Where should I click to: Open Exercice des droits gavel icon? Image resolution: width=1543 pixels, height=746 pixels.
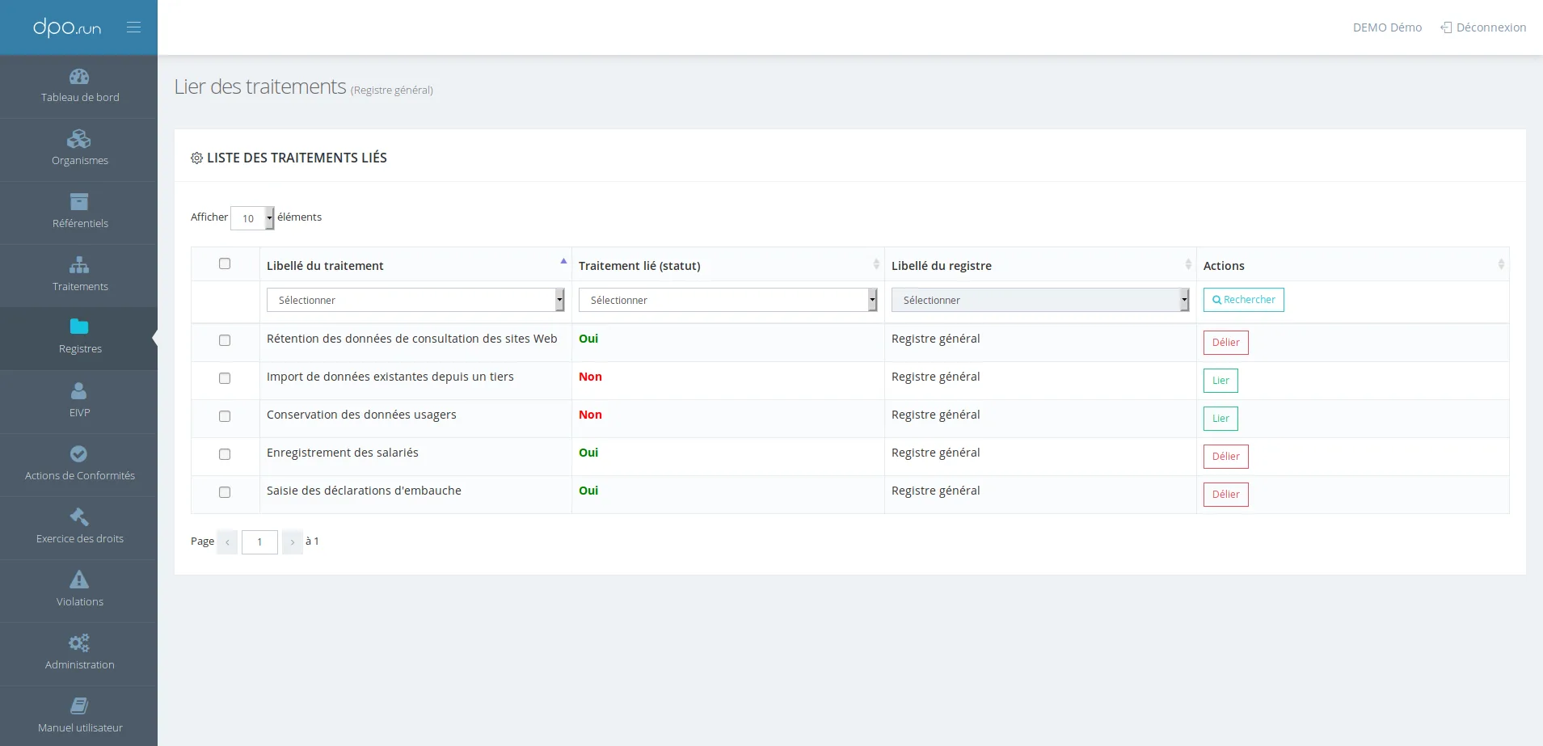coord(79,516)
